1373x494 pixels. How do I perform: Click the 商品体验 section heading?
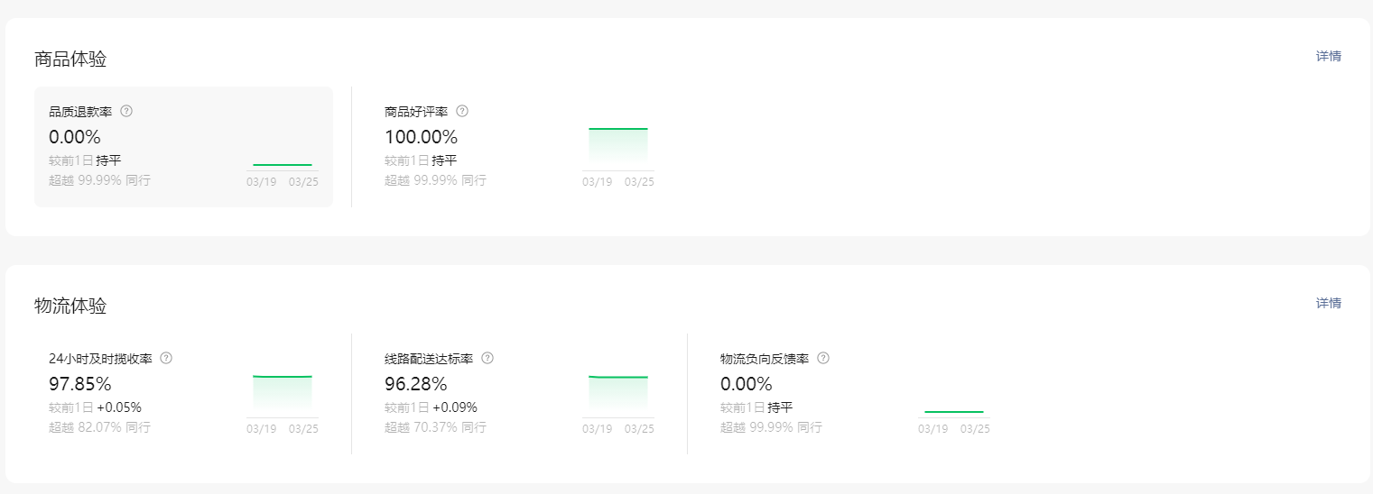pos(70,59)
